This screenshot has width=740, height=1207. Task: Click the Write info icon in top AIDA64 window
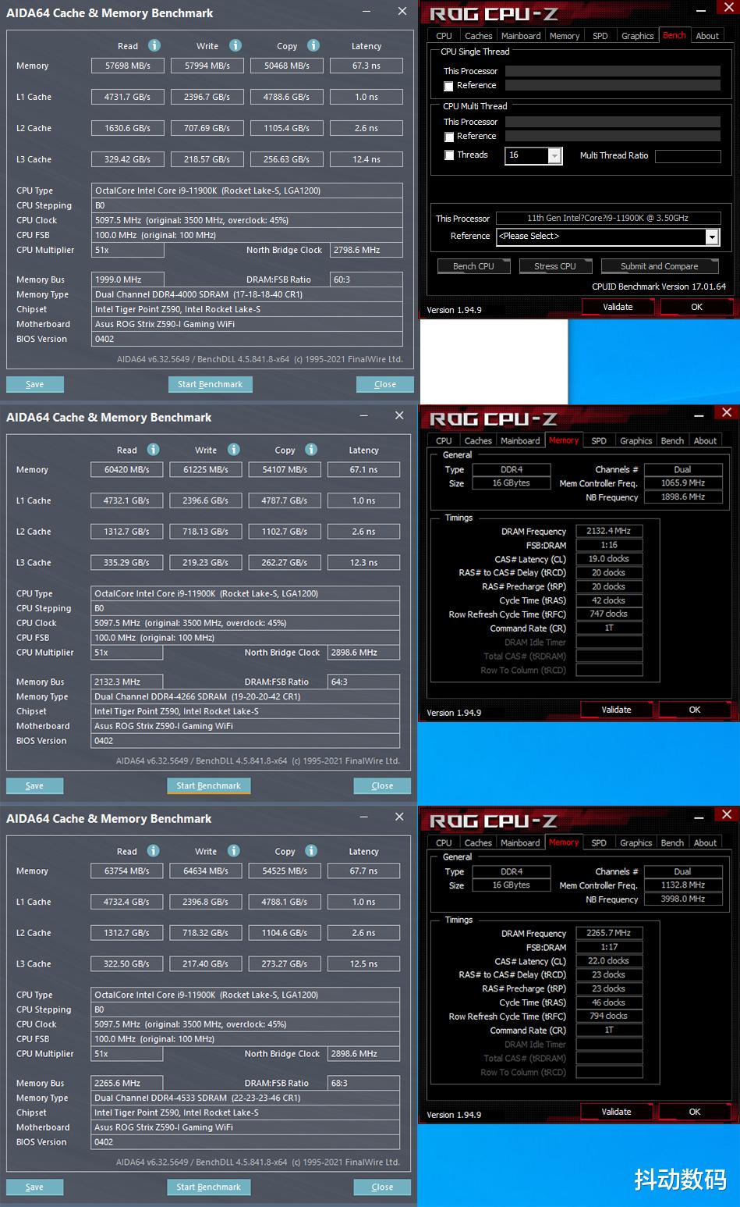235,45
